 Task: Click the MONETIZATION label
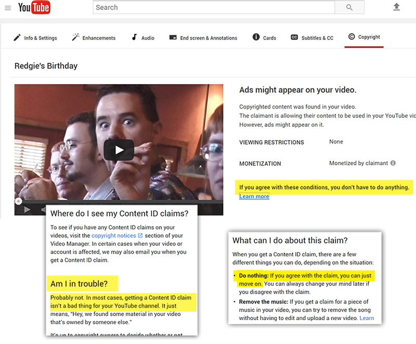(x=260, y=164)
